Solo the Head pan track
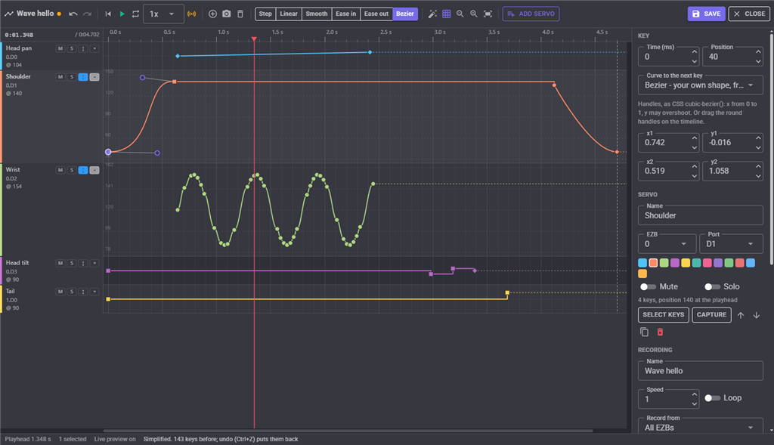Screen dimensions: 774x445 click(x=72, y=49)
